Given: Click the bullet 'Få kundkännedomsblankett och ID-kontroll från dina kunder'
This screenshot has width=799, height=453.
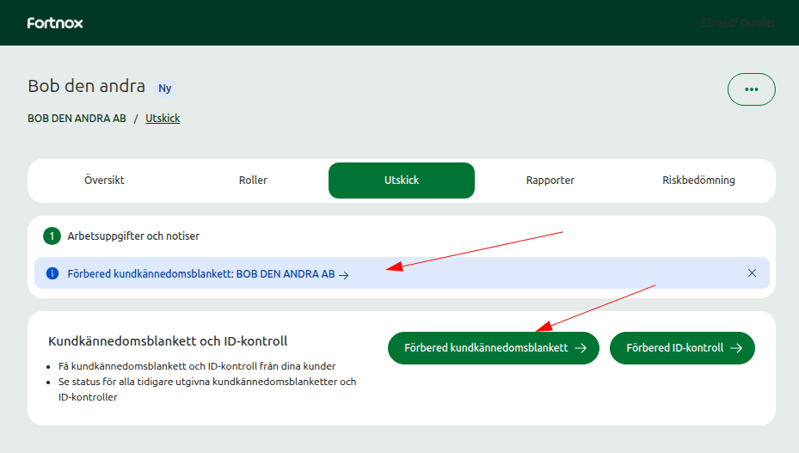Looking at the screenshot, I should tap(197, 366).
